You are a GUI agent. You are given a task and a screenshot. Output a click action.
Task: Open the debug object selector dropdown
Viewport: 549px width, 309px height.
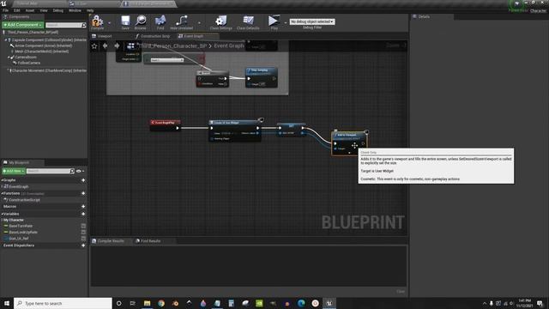point(312,21)
